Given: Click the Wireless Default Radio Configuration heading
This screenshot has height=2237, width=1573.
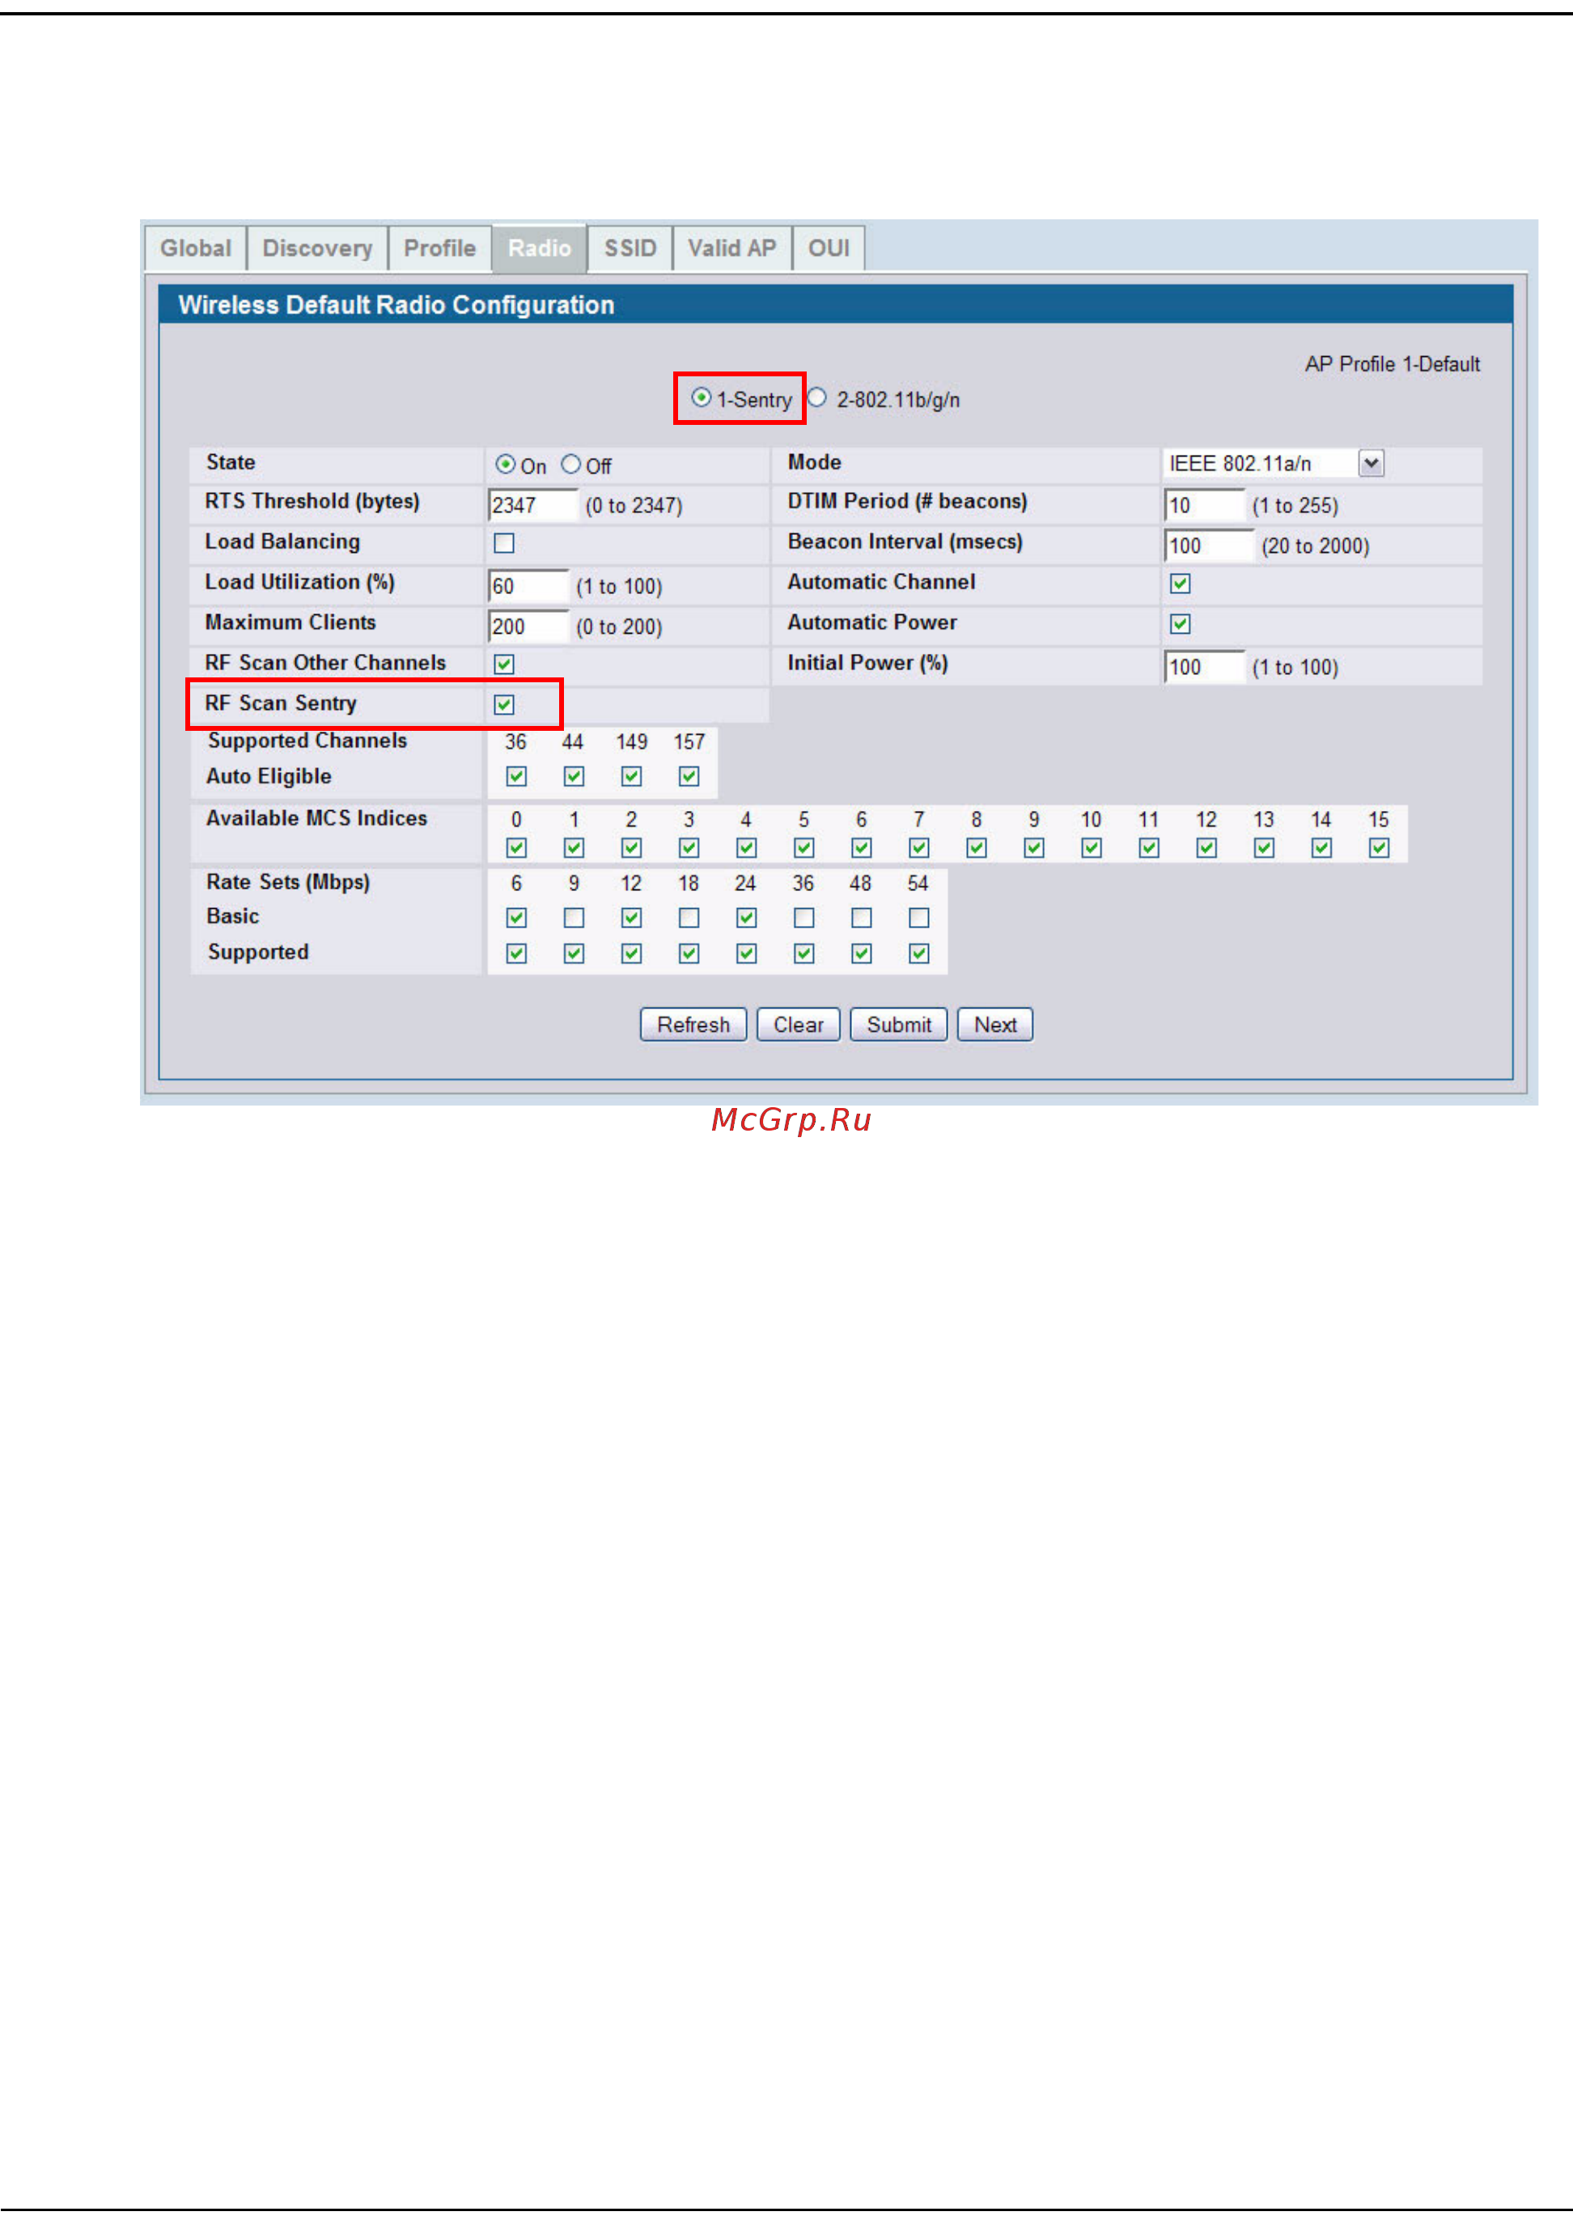Looking at the screenshot, I should point(396,305).
